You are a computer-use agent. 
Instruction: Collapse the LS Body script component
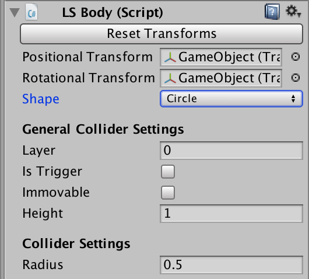click(15, 12)
